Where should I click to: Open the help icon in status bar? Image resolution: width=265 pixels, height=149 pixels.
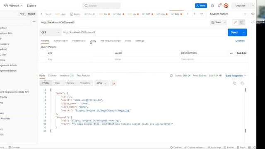tap(255, 147)
